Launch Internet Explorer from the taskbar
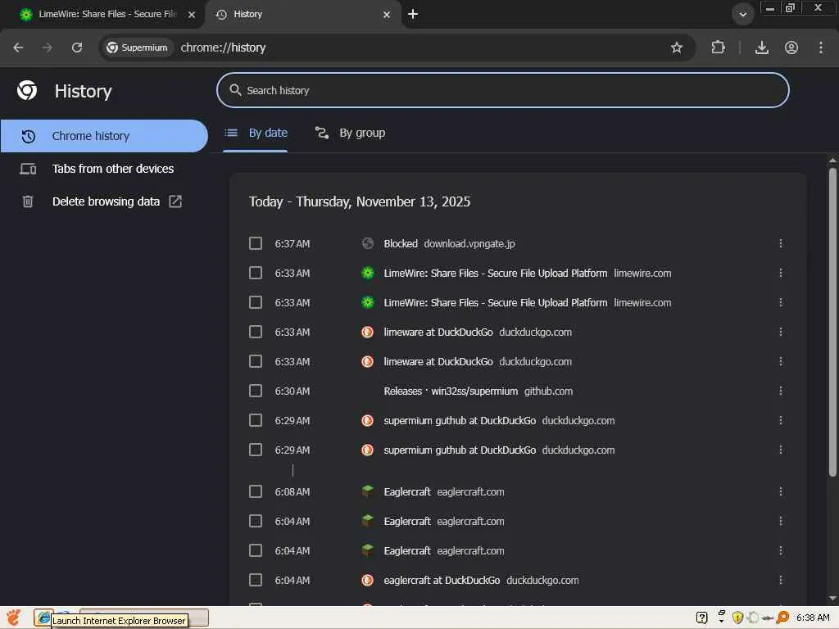The height and width of the screenshot is (629, 839). [x=44, y=618]
